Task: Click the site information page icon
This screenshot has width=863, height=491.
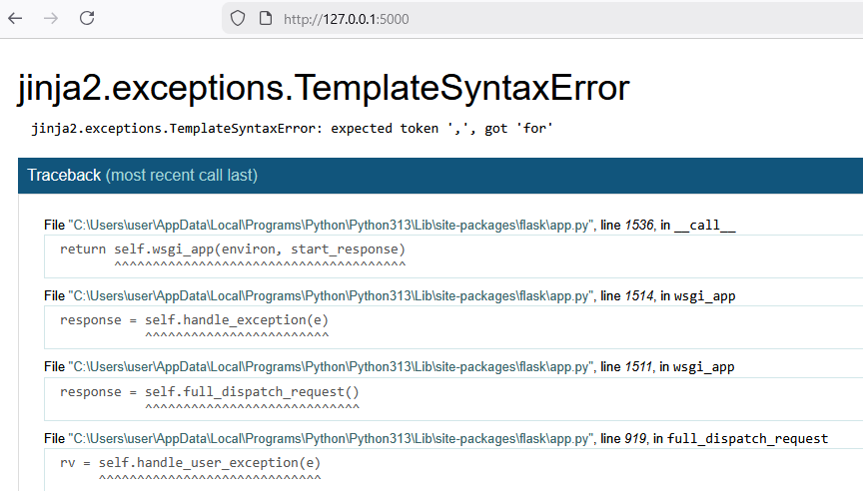Action: coord(265,18)
